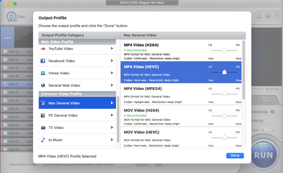283x173 pixels.
Task: Select the YouTube Video category
Action: coord(77,49)
